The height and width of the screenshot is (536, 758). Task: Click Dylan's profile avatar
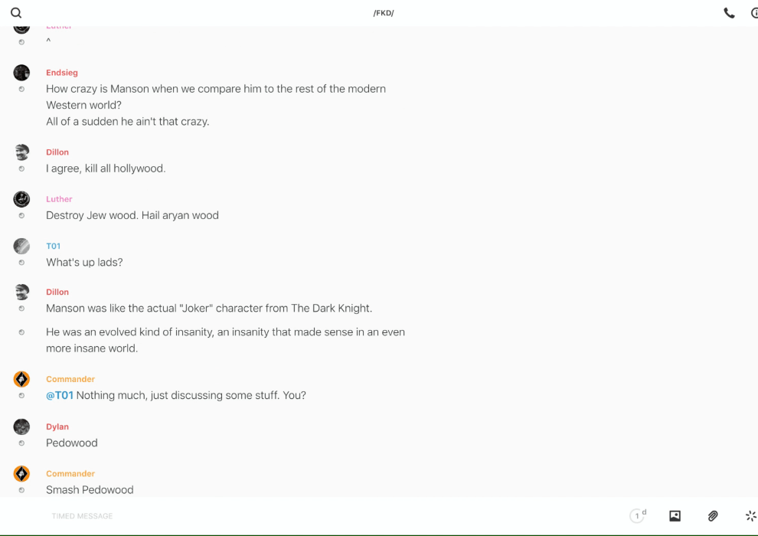(x=21, y=427)
